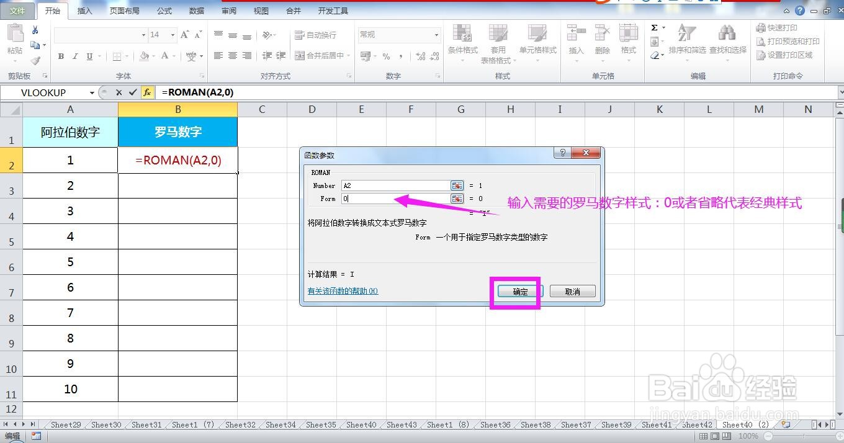Image resolution: width=844 pixels, height=443 pixels.
Task: Click the Number argument field containing A2
Action: pos(396,186)
